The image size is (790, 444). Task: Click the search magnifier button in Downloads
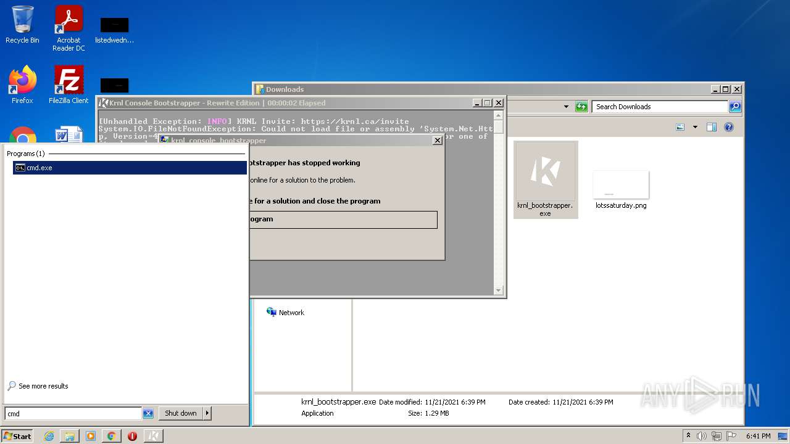click(x=734, y=107)
